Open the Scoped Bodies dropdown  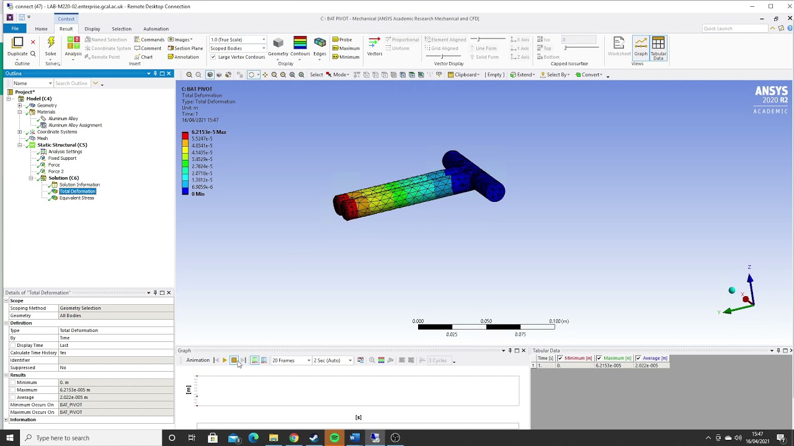238,48
